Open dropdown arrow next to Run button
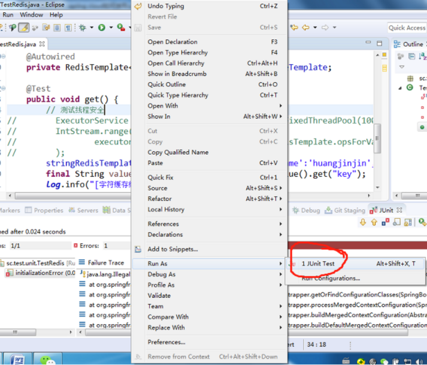The image size is (427, 365). click(x=110, y=28)
